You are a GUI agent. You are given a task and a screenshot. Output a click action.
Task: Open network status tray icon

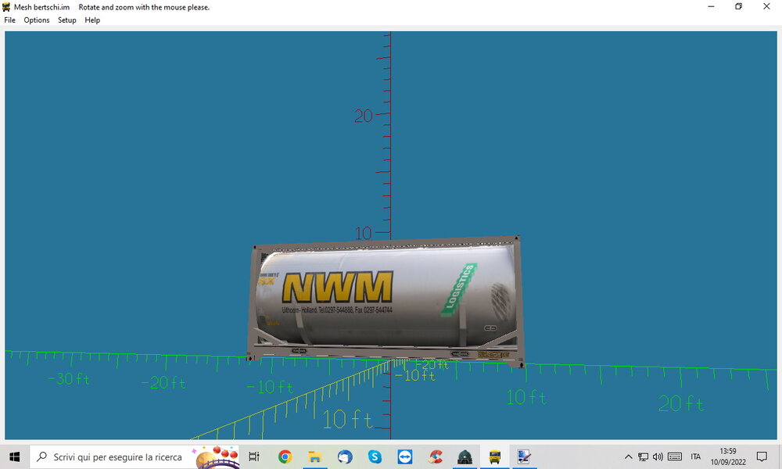coord(644,456)
